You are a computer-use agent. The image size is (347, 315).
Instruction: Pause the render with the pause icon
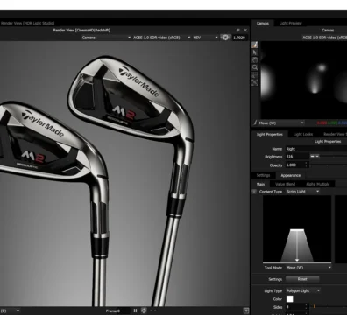point(135,311)
